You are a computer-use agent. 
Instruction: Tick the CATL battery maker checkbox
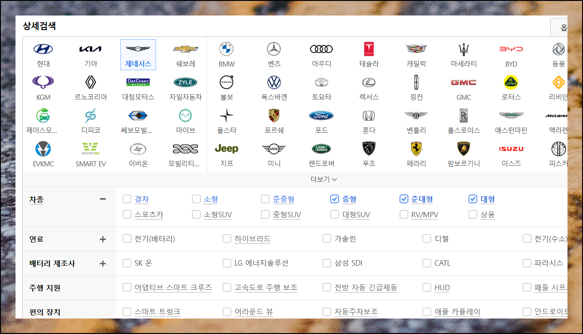pyautogui.click(x=427, y=263)
